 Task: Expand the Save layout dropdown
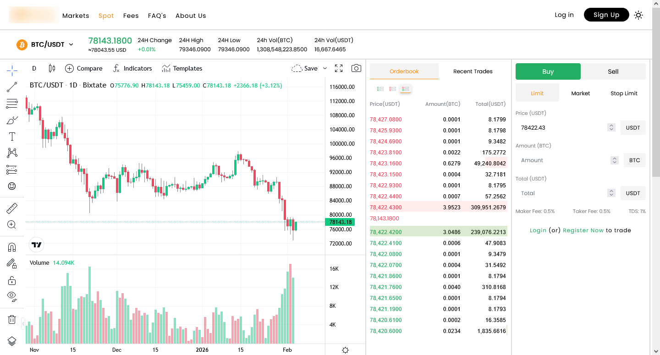[x=325, y=68]
